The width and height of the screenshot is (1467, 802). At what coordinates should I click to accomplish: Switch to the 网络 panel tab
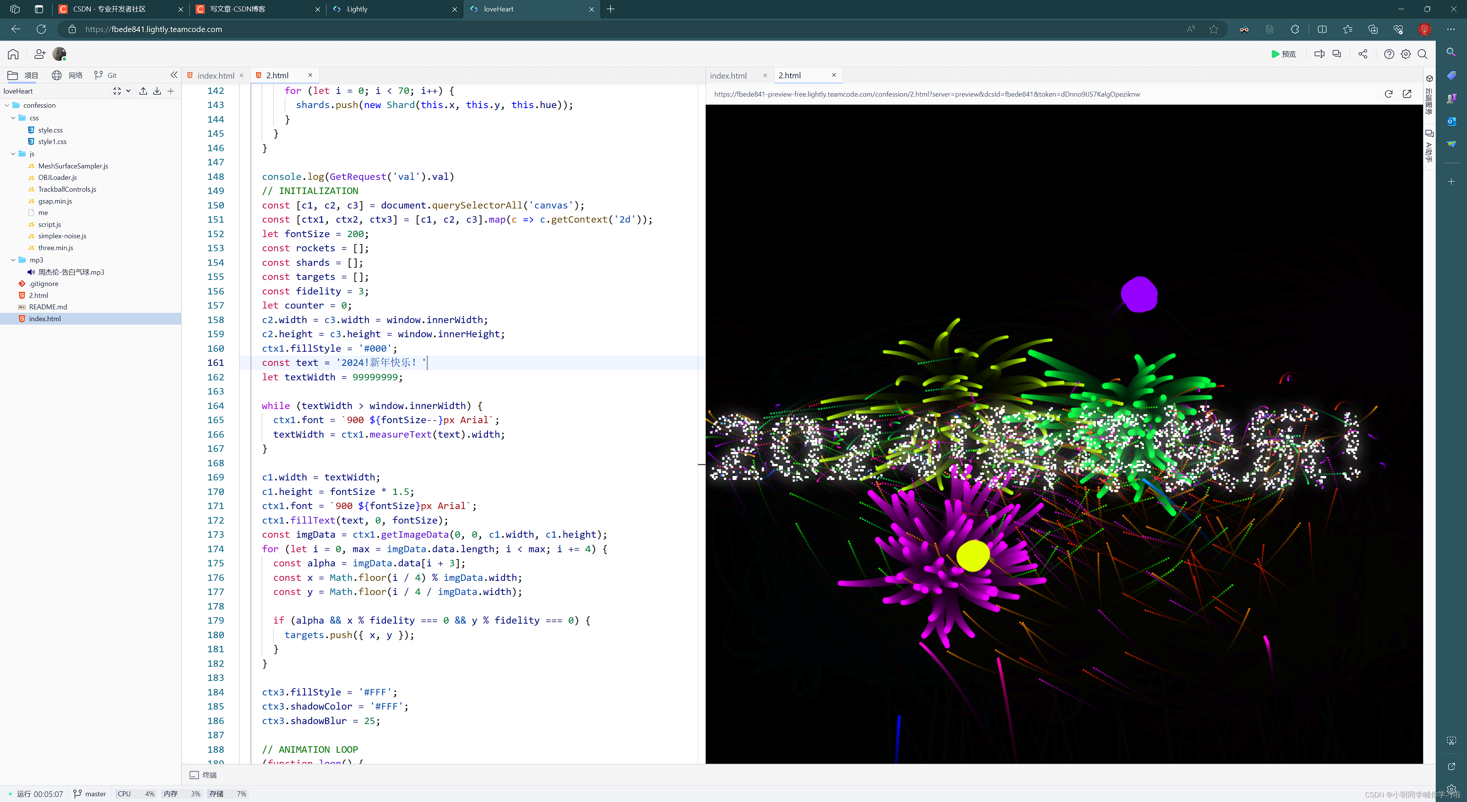tap(67, 75)
